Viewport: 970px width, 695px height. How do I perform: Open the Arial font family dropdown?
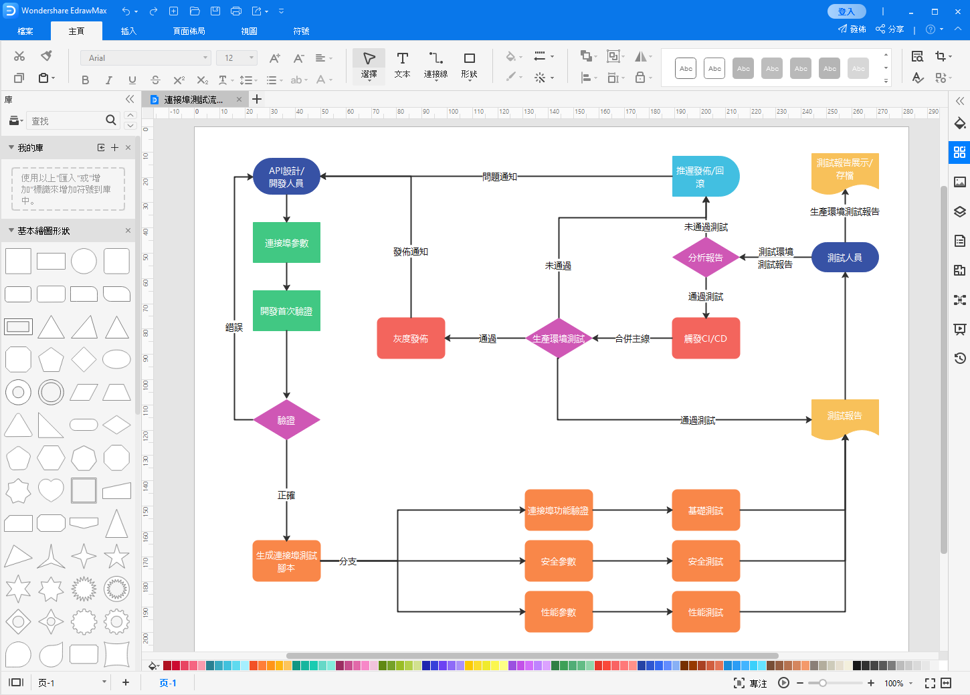[x=146, y=58]
